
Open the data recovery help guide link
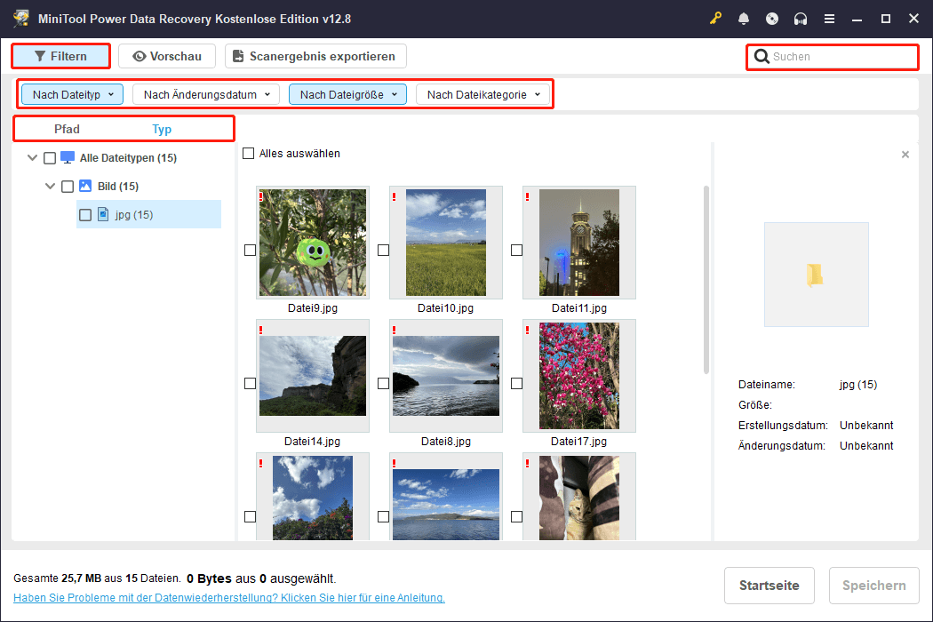pyautogui.click(x=229, y=598)
